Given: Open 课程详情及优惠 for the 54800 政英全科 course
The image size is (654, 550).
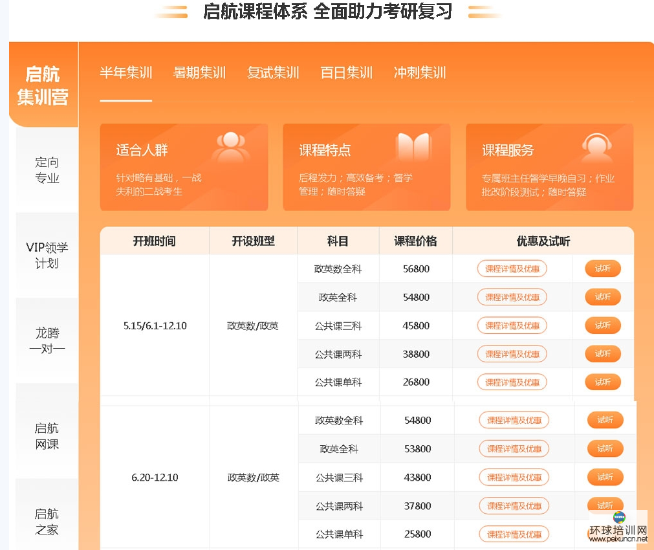Looking at the screenshot, I should pos(512,297).
